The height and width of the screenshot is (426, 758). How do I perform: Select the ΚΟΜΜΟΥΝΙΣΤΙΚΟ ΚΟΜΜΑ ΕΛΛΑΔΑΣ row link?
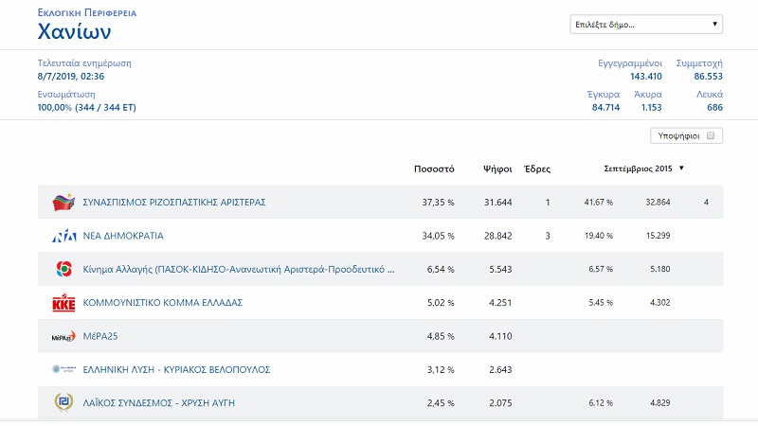click(163, 303)
